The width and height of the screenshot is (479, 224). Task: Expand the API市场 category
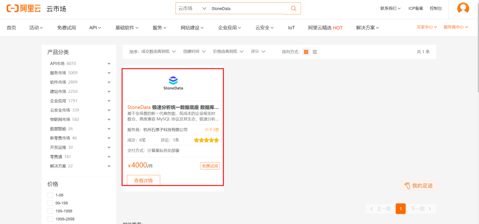109,64
